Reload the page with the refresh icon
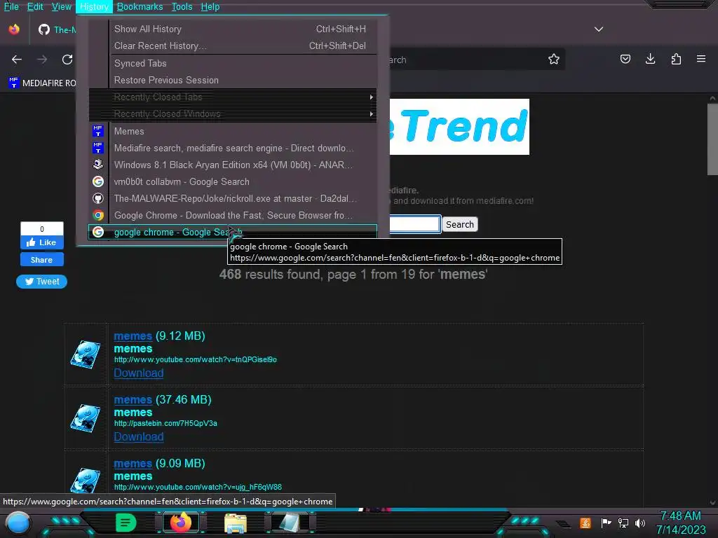This screenshot has height=538, width=718. (x=67, y=59)
